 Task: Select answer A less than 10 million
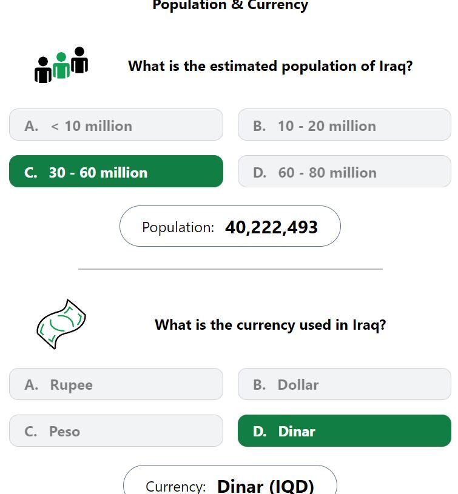(116, 125)
